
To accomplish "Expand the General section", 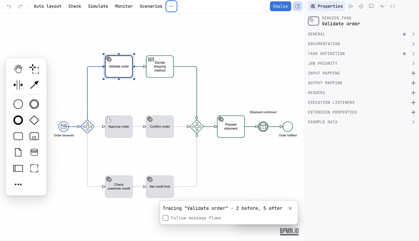I will 361,34.
